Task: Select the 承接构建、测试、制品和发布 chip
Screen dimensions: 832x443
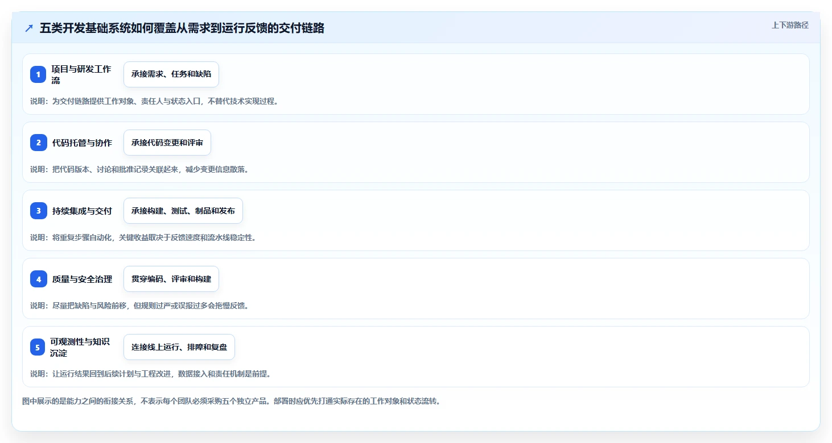Action: click(183, 211)
